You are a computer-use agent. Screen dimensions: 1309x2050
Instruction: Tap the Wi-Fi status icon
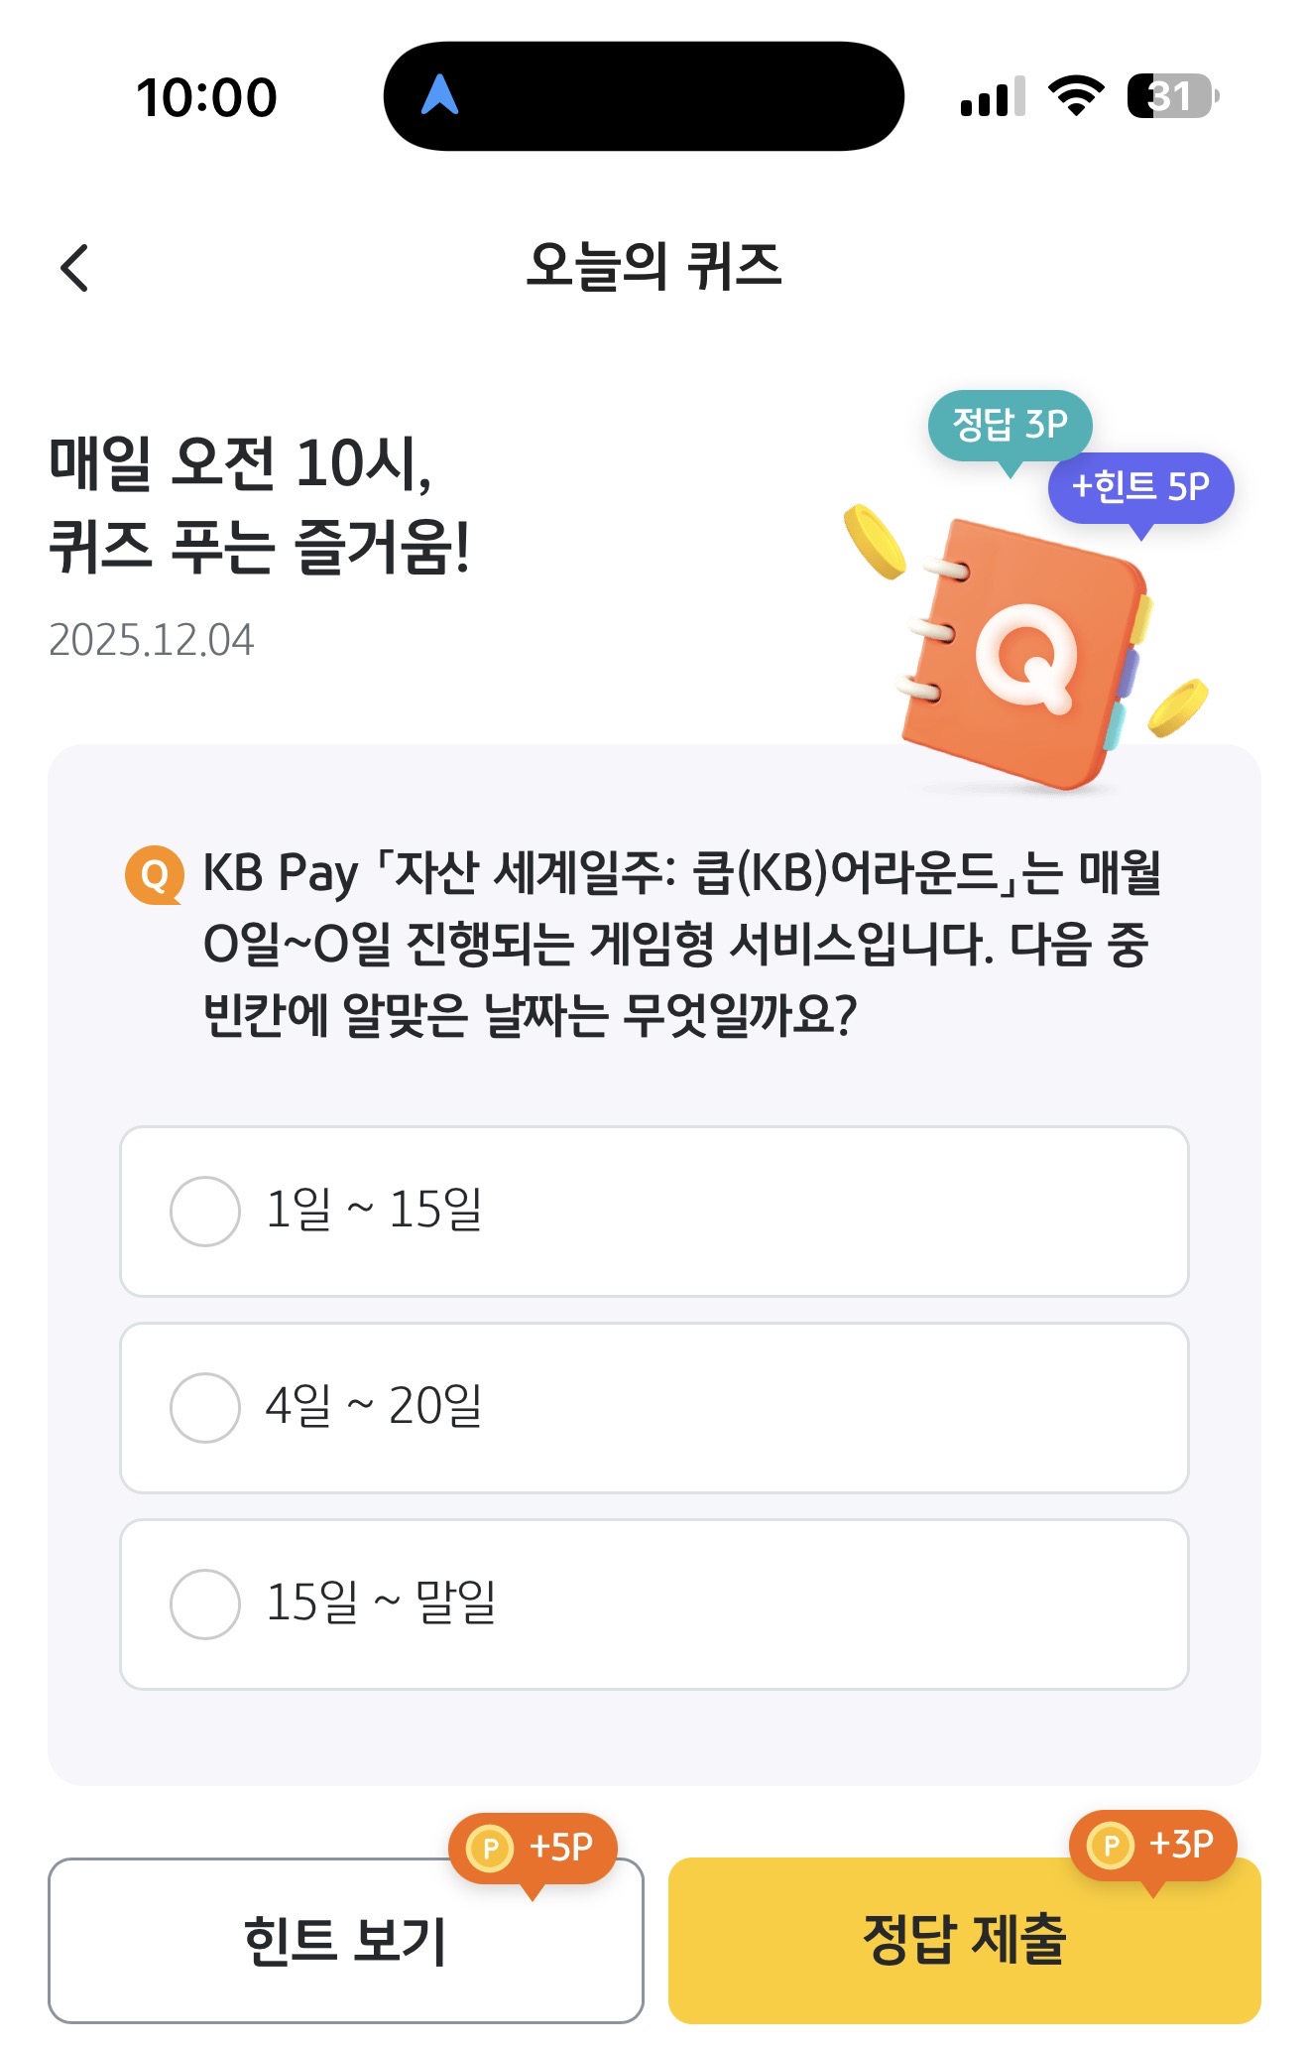1077,96
